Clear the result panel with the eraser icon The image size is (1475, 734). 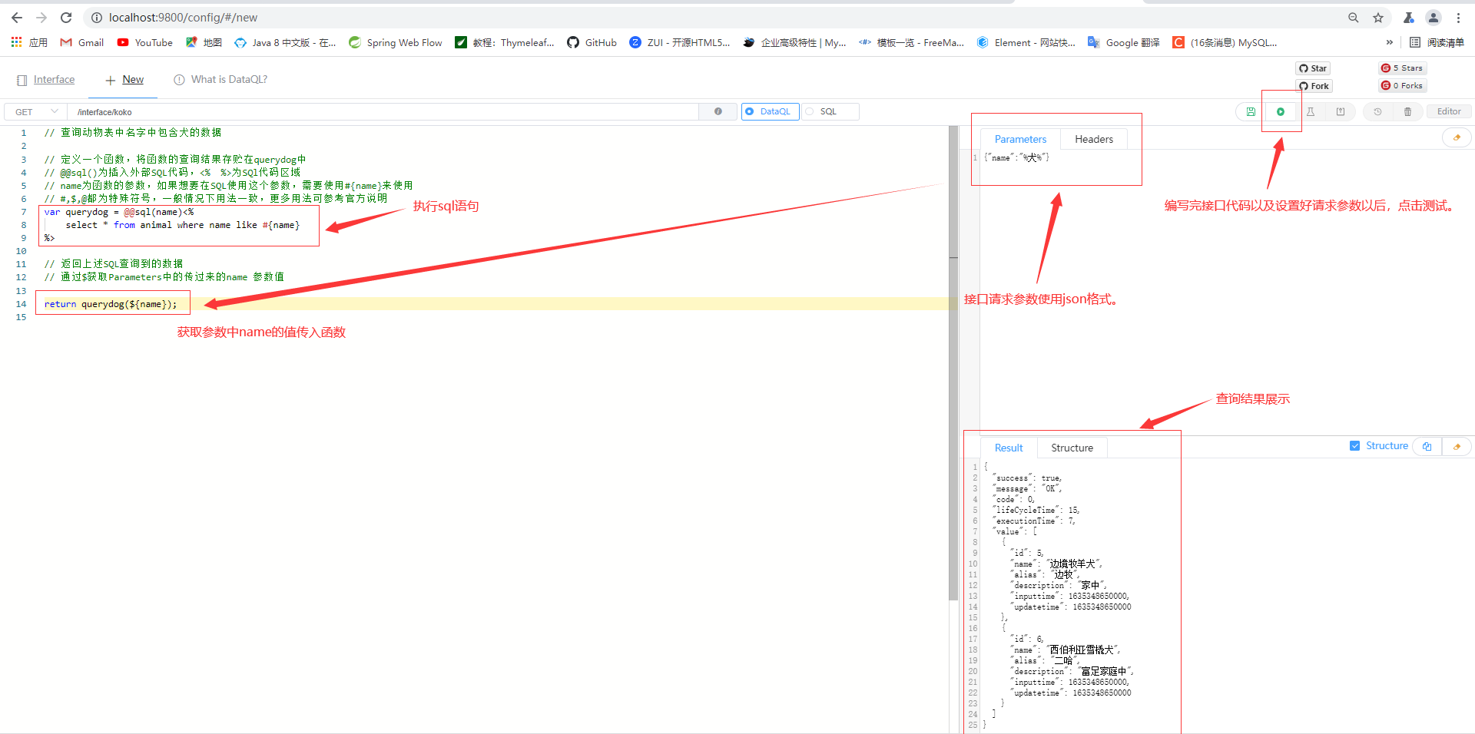[x=1456, y=446]
